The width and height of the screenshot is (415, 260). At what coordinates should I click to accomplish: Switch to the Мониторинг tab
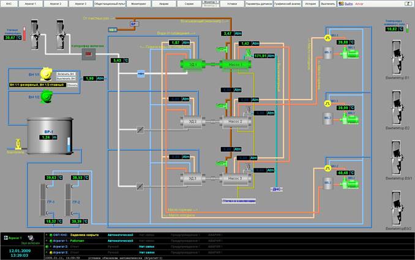(138, 4)
